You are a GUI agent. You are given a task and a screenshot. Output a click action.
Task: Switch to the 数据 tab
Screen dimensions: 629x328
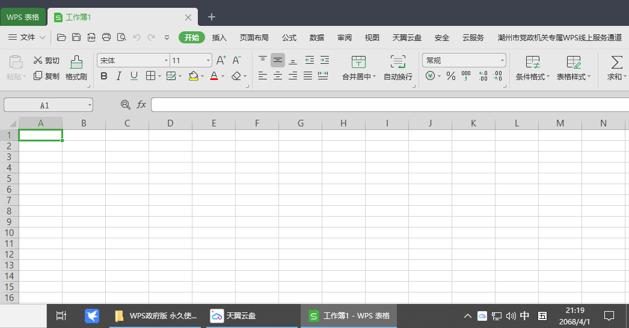[316, 37]
